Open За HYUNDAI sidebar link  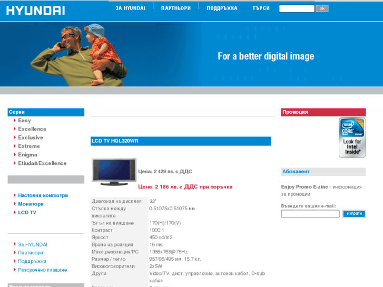[33, 244]
